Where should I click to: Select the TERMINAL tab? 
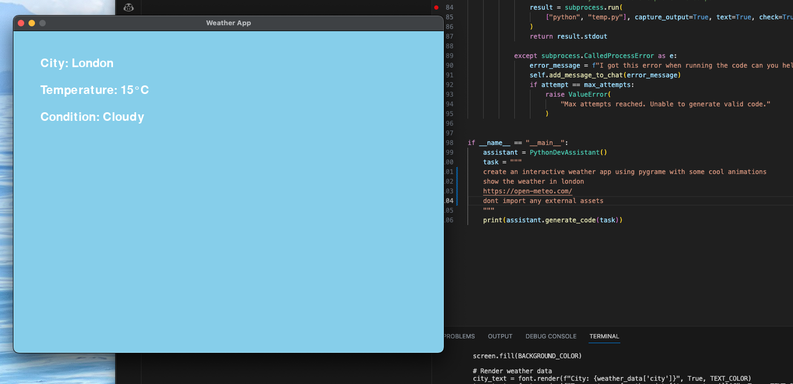(x=604, y=336)
